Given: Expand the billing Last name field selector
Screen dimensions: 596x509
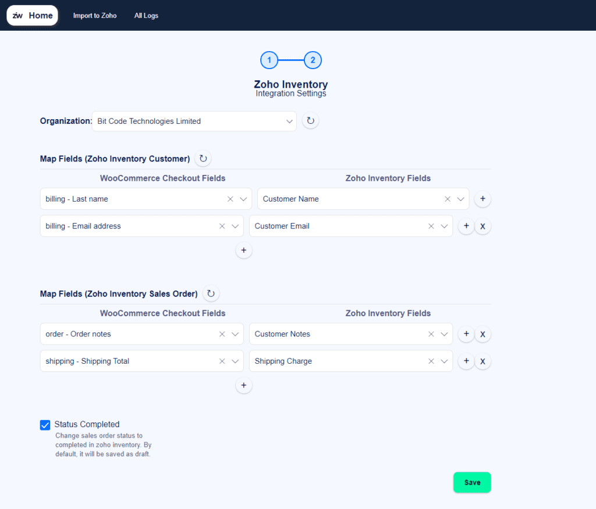Looking at the screenshot, I should click(x=244, y=199).
